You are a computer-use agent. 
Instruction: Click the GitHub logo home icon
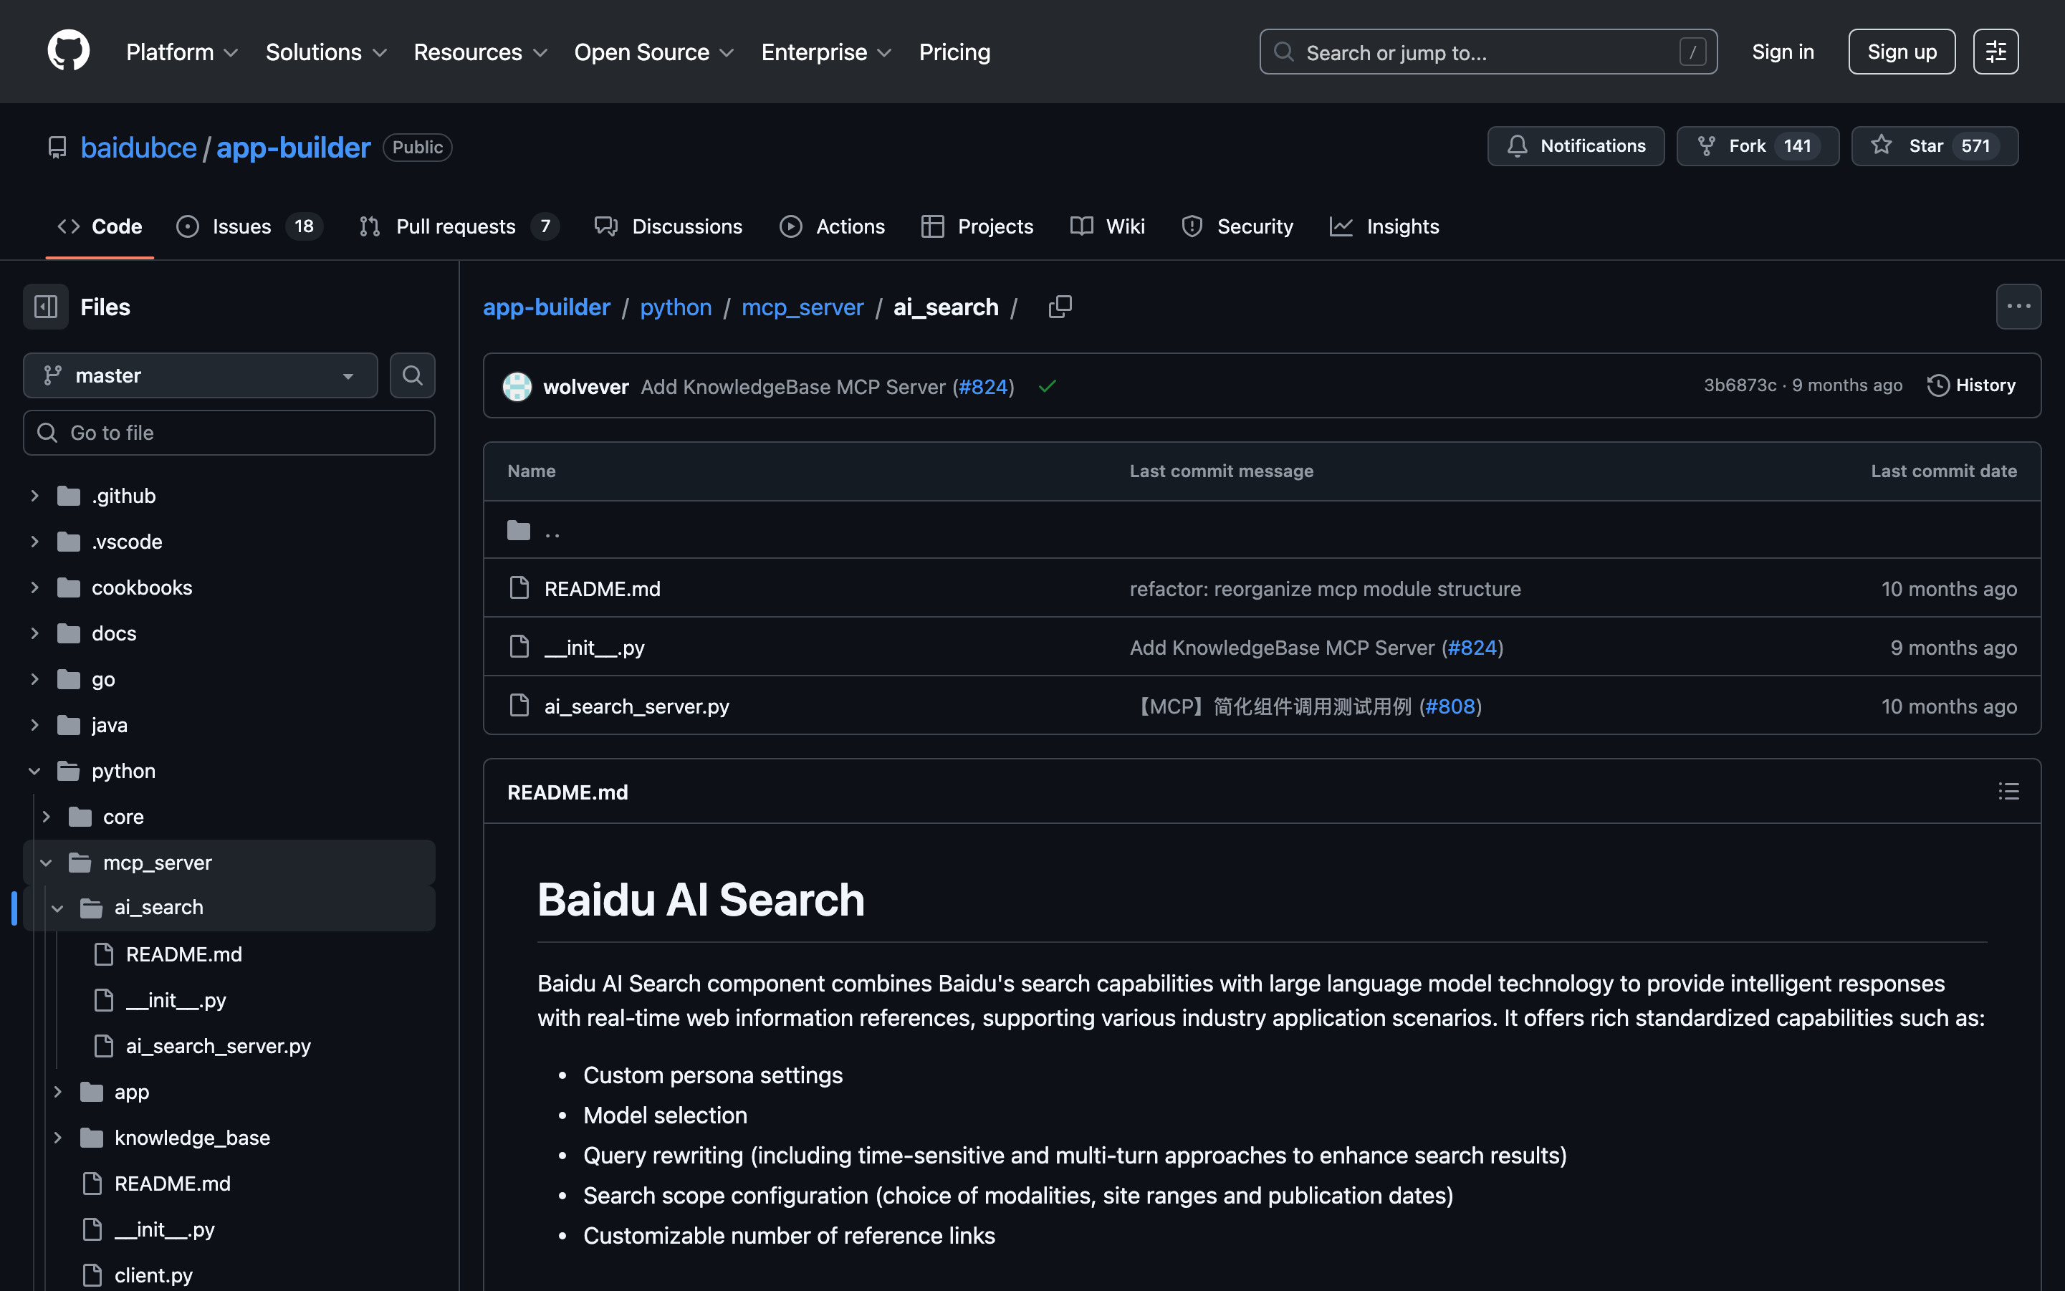pos(68,52)
